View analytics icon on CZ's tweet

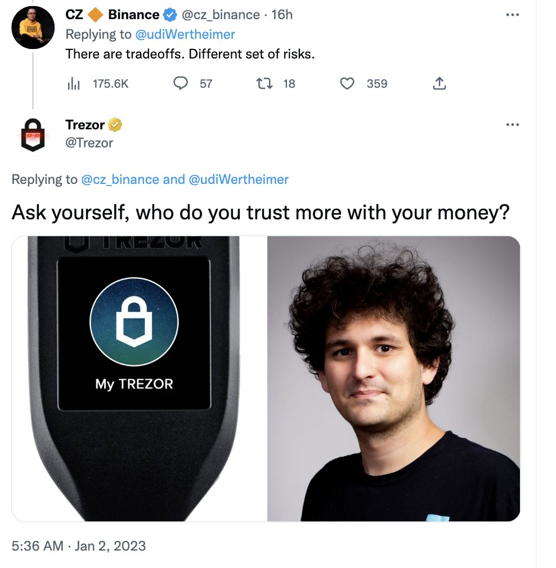[74, 84]
